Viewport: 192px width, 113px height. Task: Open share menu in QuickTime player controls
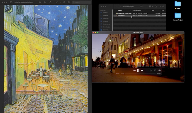pos(151,71)
